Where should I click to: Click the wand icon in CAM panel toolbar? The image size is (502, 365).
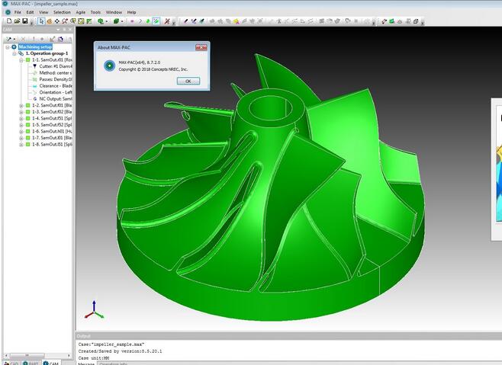[8, 39]
